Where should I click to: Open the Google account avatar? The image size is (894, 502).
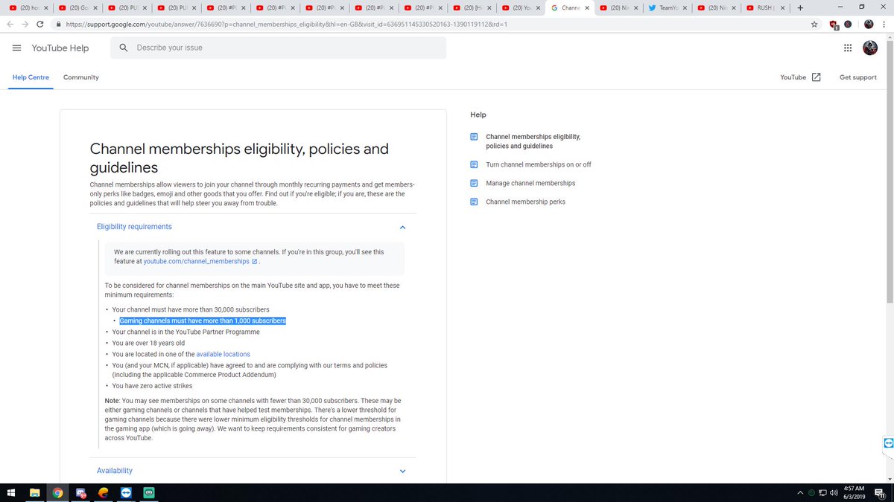click(870, 48)
